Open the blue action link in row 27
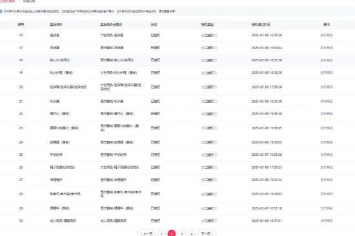This screenshot has width=355, height=236. (327, 180)
